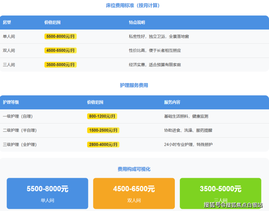Screen dimensions: 269x211
Task: Select the 经济实惠，适合预算有限家庭 description
Action: (x=154, y=65)
